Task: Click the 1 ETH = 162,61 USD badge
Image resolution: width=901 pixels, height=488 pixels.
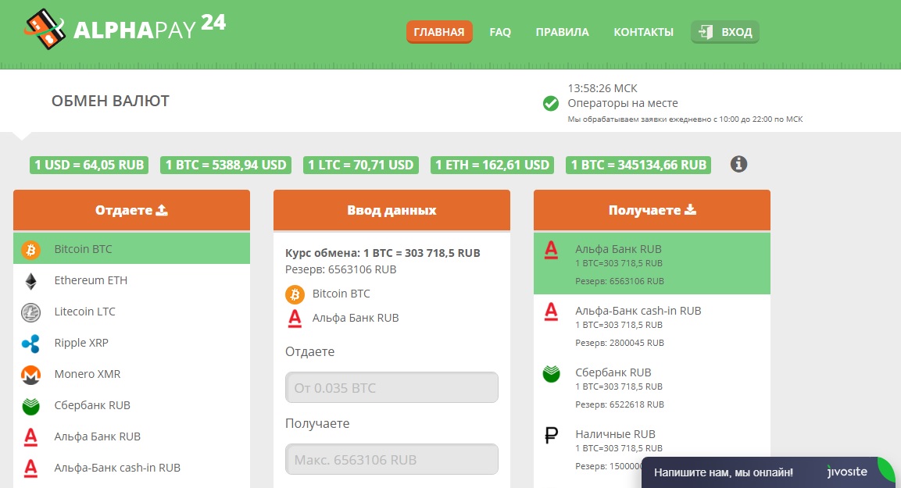Action: point(492,165)
